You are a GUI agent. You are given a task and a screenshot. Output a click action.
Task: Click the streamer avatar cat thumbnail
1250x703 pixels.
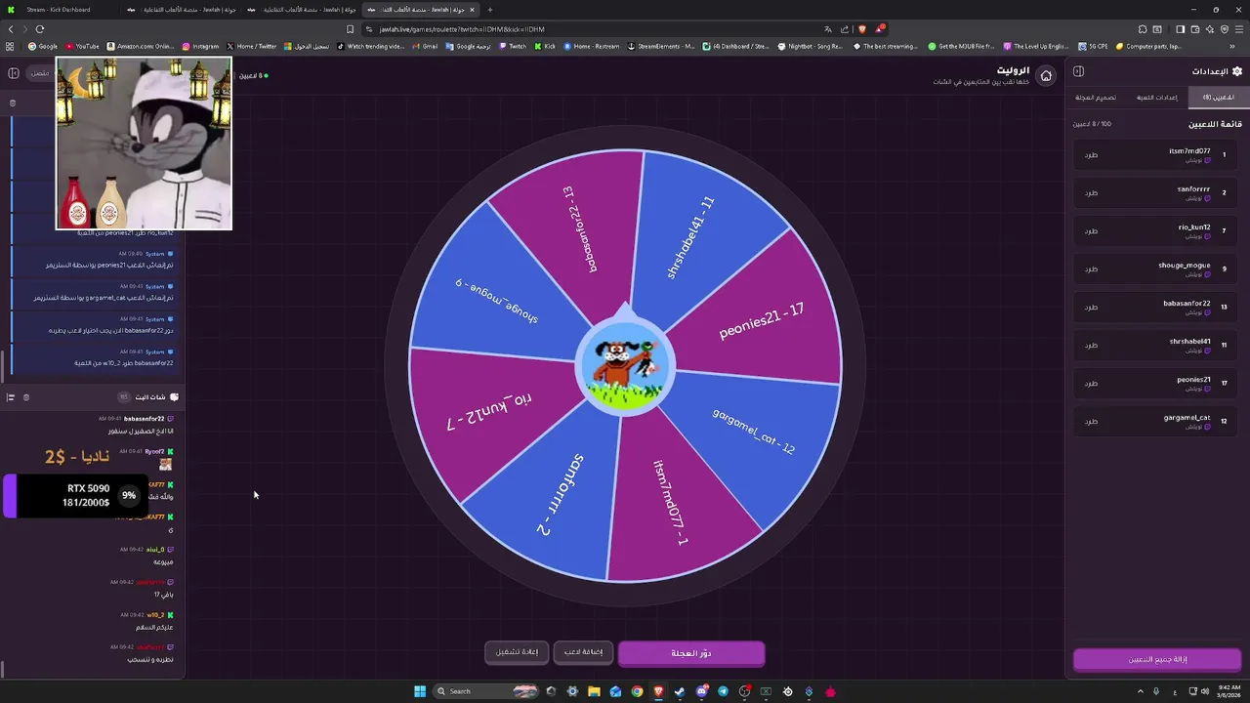145,143
